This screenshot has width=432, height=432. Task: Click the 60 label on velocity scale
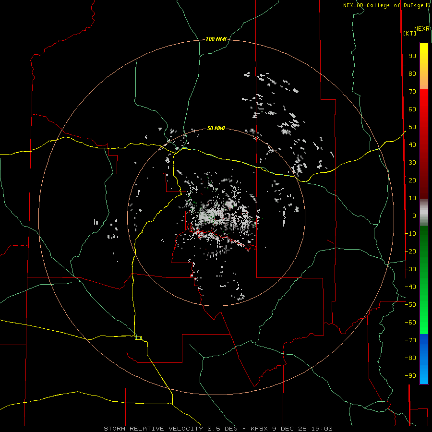(412, 109)
